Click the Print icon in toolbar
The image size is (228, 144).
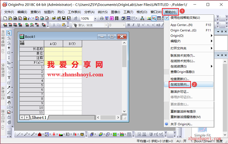(x=102, y=18)
